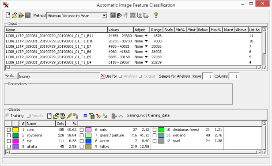Click the blue color swatch for water
The image size is (272, 166).
(x=88, y=141)
